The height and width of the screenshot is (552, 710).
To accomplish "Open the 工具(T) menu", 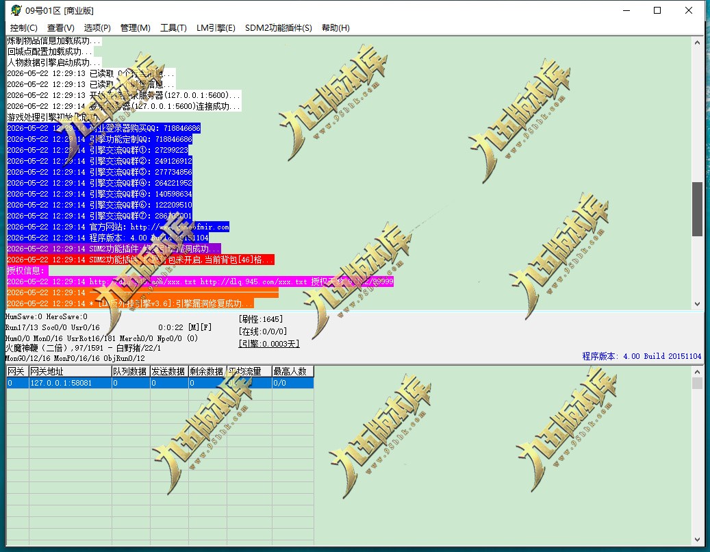I will [x=173, y=28].
